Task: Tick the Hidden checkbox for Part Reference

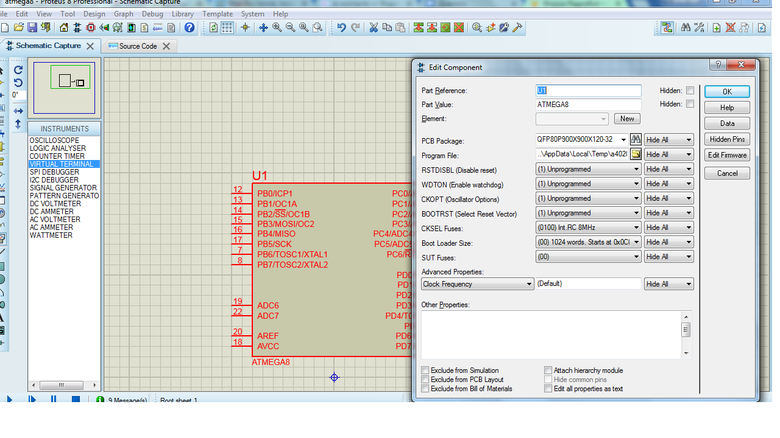Action: 690,91
